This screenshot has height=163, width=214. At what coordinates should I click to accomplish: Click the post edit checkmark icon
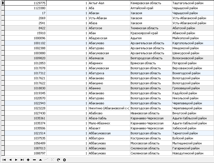(46, 160)
